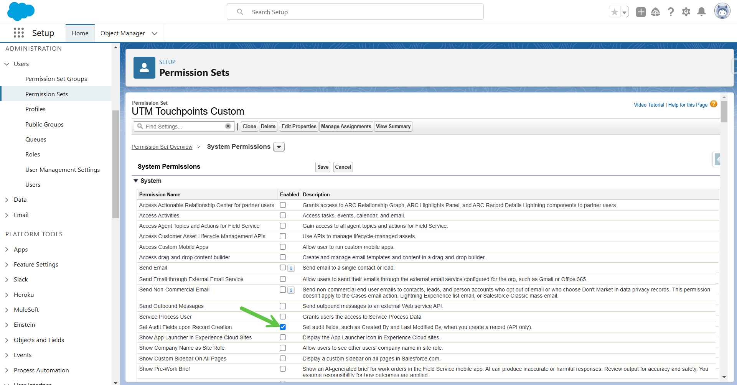Click the Trailhead guidance icon

[656, 12]
